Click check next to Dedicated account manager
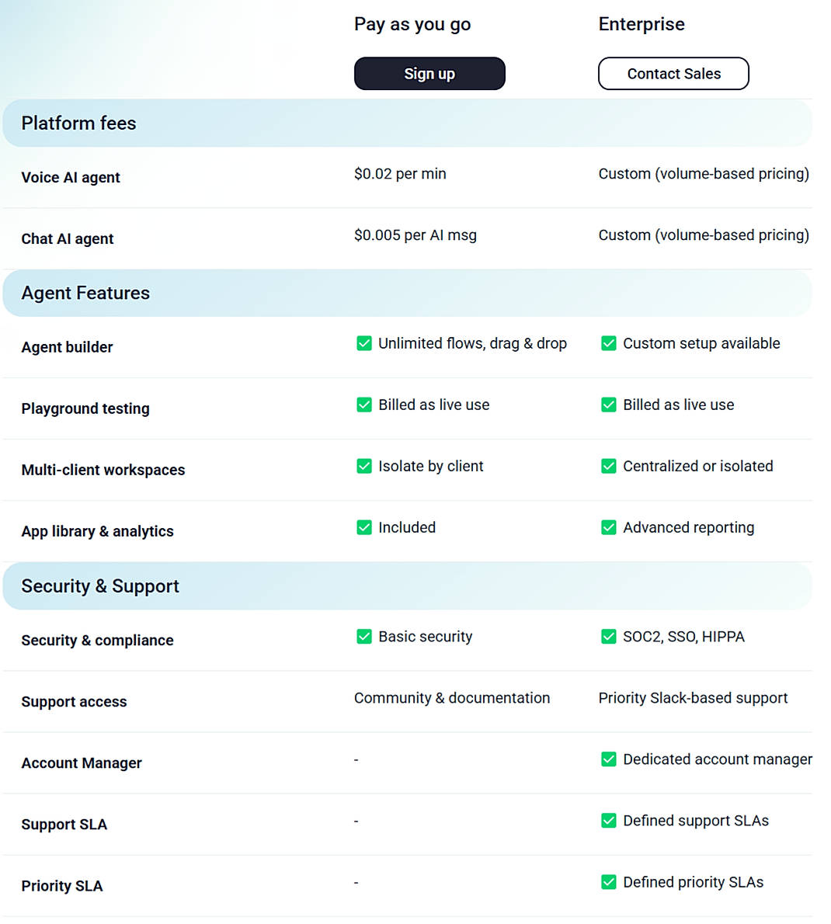This screenshot has width=831, height=924. point(609,759)
